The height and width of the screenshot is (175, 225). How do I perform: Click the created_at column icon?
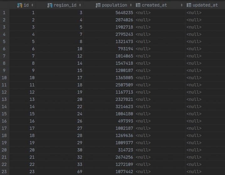click(x=138, y=5)
